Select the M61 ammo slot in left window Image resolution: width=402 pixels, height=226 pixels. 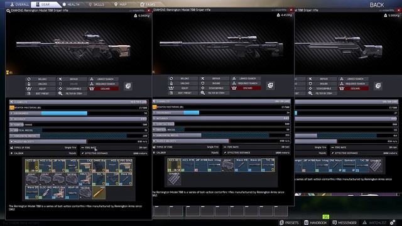pos(99,193)
